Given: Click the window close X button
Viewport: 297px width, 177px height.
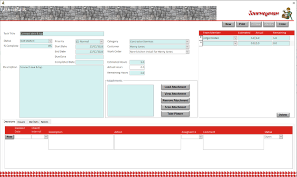Looking at the screenshot, I should coord(294,3).
